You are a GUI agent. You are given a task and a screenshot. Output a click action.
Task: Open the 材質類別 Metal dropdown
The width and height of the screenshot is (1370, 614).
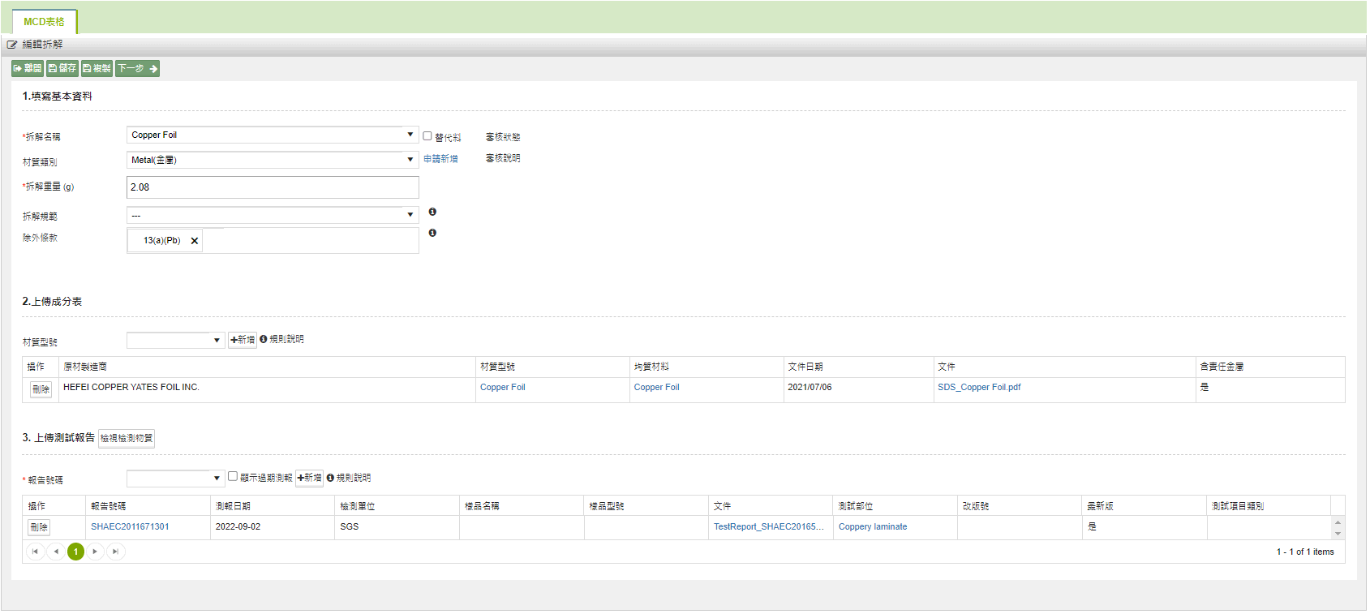(x=273, y=160)
